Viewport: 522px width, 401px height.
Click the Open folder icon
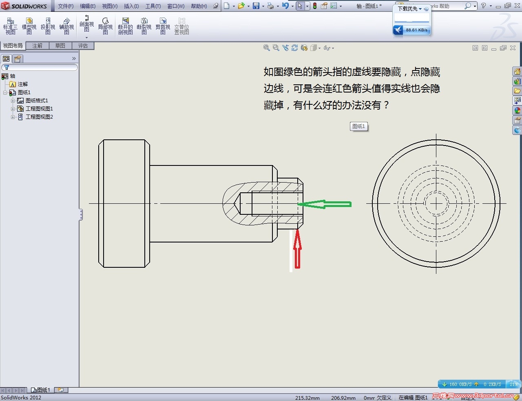(x=241, y=6)
